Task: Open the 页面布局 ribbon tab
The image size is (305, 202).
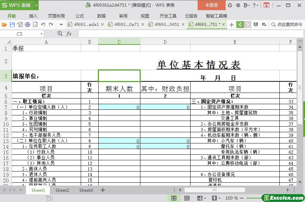Action: (x=57, y=16)
